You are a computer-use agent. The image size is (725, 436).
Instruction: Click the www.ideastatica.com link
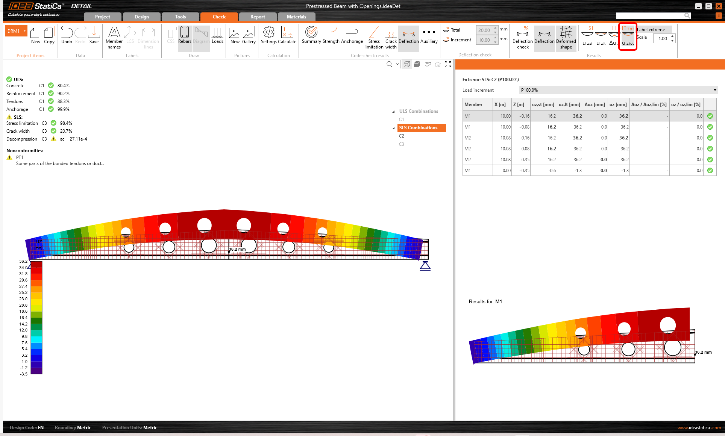(699, 428)
